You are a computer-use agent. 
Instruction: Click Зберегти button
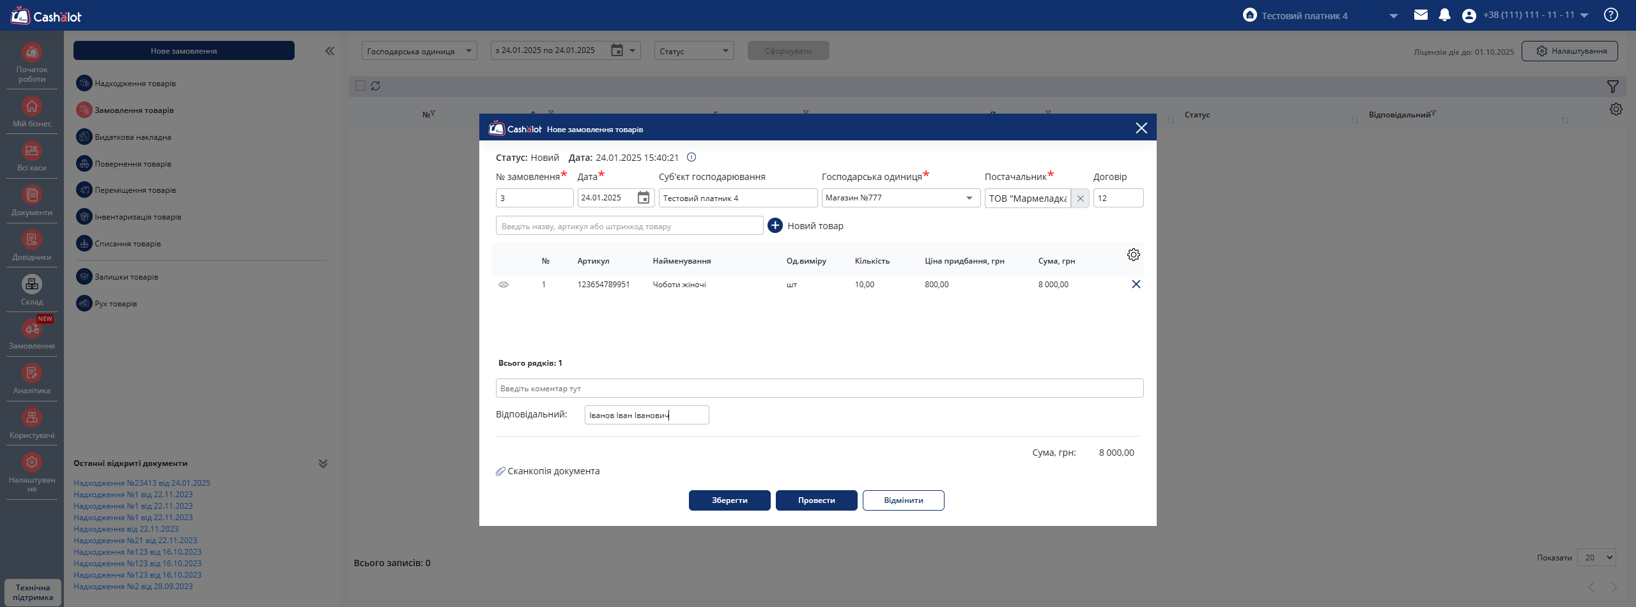click(x=730, y=500)
